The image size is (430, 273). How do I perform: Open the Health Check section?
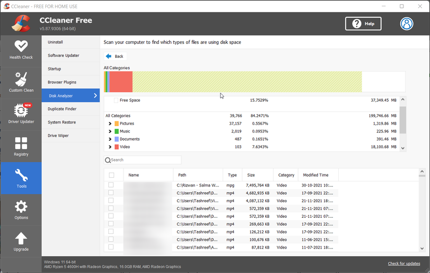(x=21, y=50)
